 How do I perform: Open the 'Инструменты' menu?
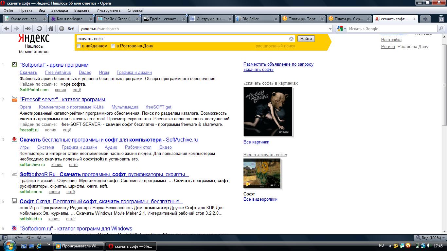pos(109,10)
